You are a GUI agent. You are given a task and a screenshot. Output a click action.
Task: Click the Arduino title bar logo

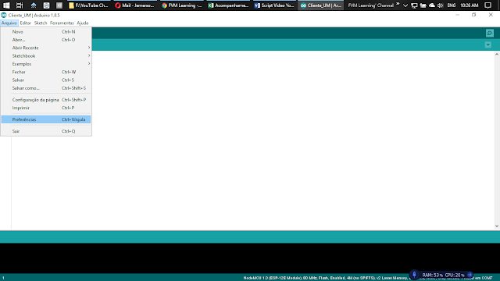point(3,15)
